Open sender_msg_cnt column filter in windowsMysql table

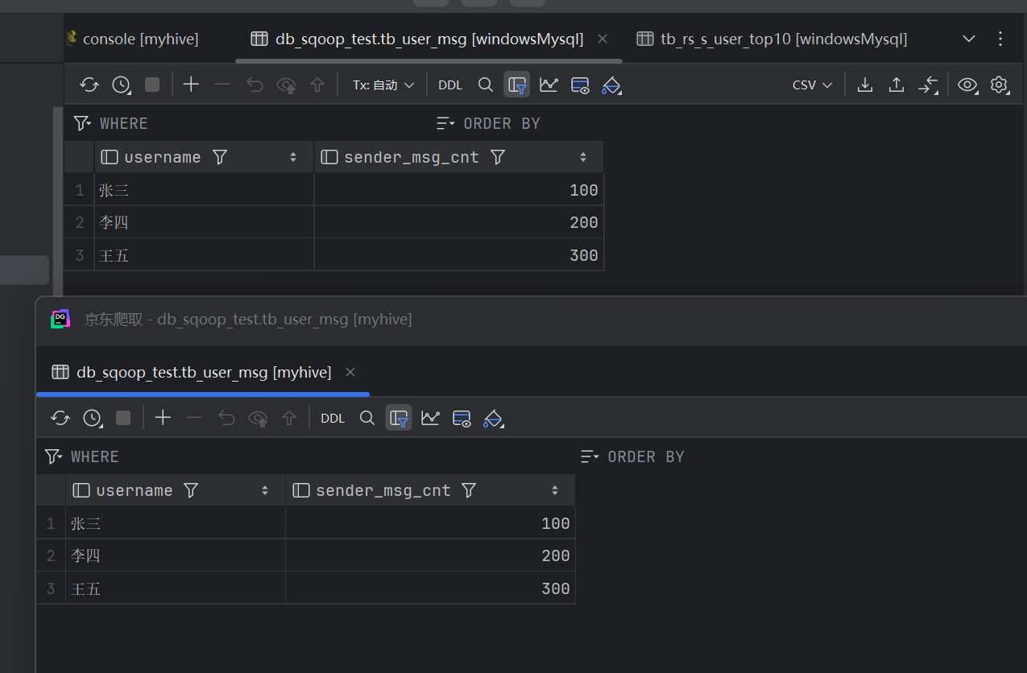point(498,157)
